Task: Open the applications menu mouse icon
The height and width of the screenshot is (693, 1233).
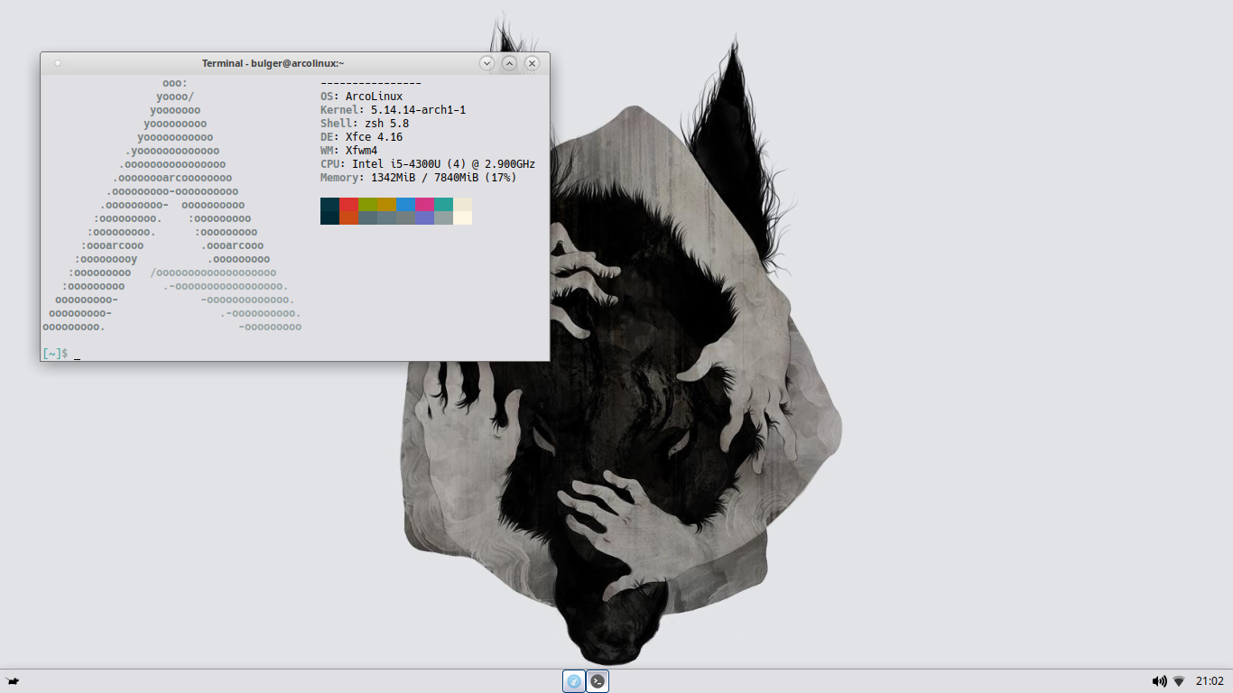Action: coord(13,681)
